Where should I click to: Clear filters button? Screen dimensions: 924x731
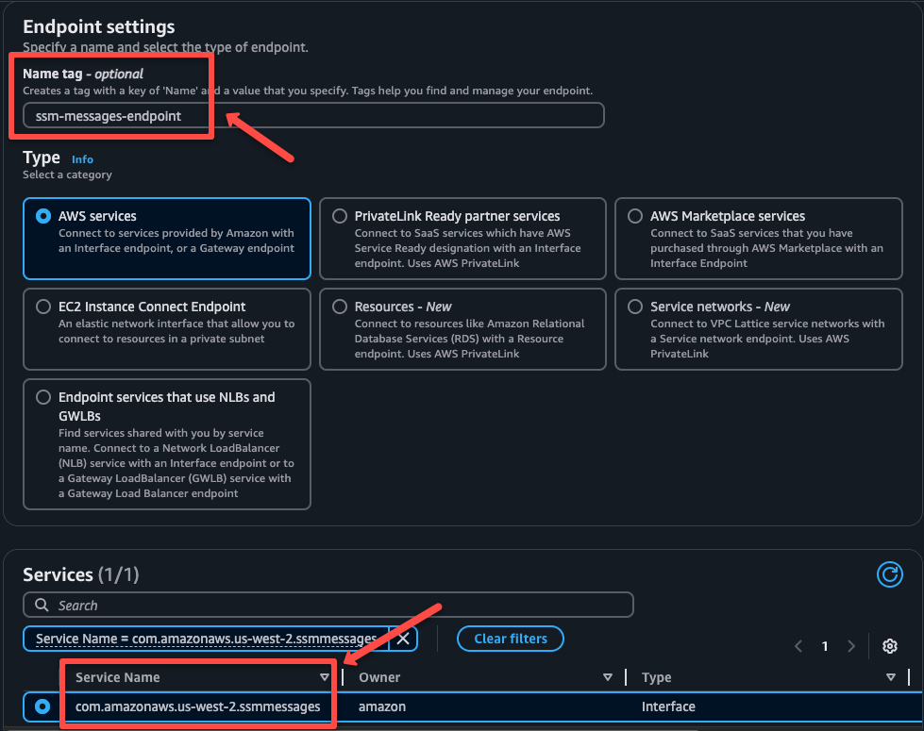coord(511,639)
